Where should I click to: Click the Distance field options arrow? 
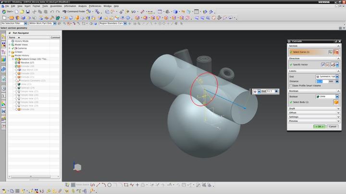[337, 81]
